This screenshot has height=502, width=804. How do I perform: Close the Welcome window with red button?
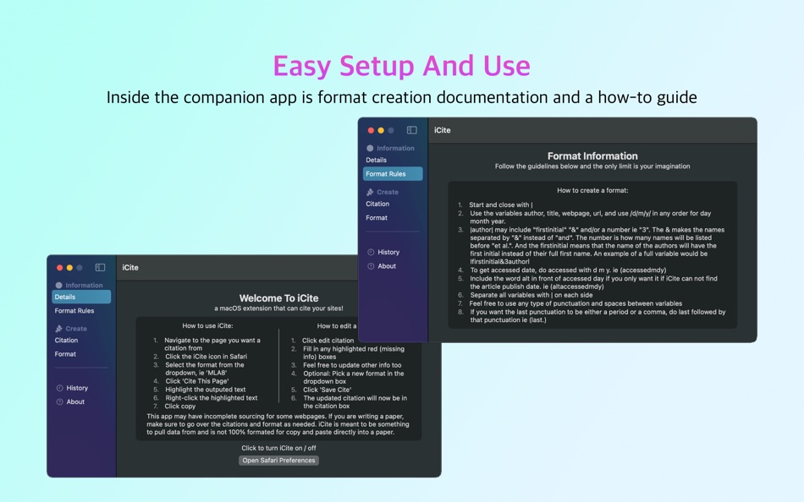pyautogui.click(x=59, y=267)
